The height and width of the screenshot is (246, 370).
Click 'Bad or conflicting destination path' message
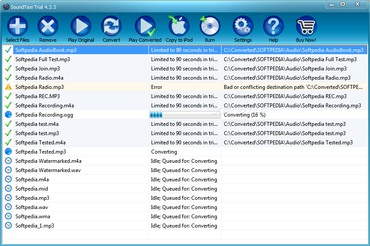tap(293, 87)
